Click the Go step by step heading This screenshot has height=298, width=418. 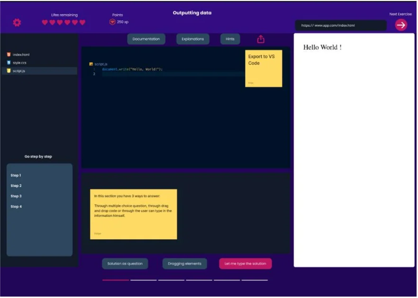click(x=38, y=157)
